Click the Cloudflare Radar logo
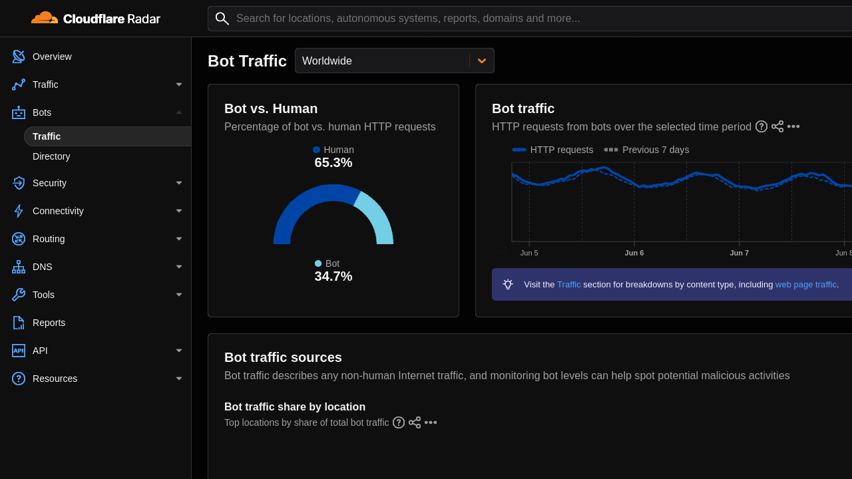 click(x=96, y=19)
